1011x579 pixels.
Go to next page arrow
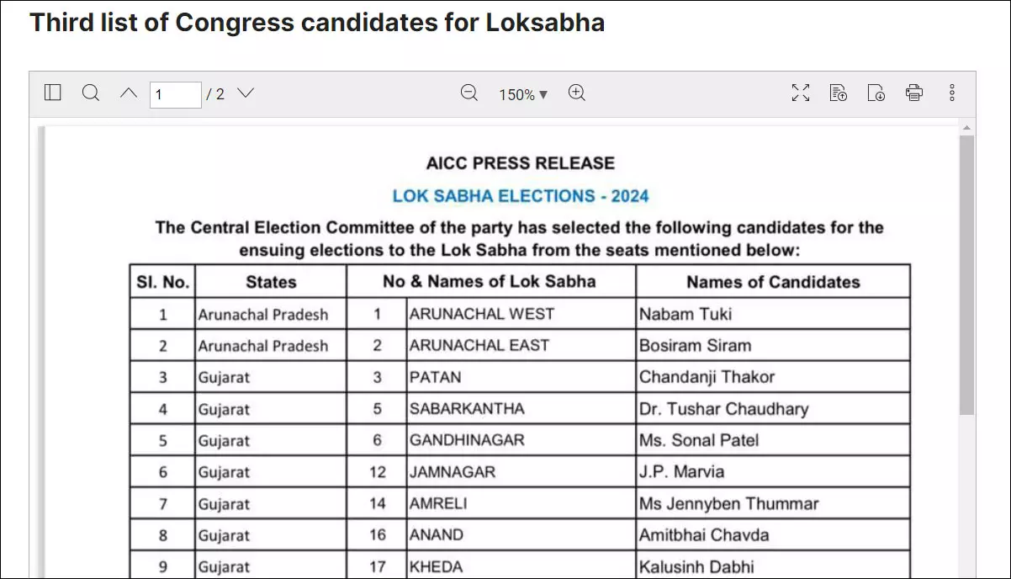coord(245,93)
